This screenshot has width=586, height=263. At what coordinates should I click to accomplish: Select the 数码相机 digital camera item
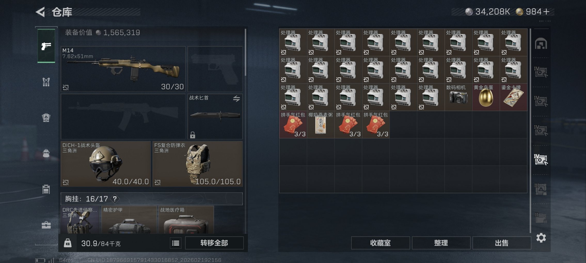point(458,97)
